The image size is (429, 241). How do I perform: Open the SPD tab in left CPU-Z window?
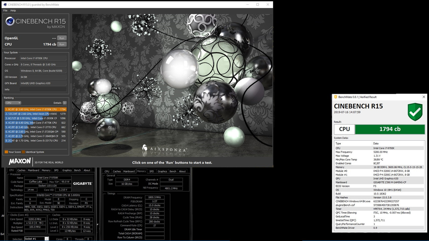click(x=56, y=170)
